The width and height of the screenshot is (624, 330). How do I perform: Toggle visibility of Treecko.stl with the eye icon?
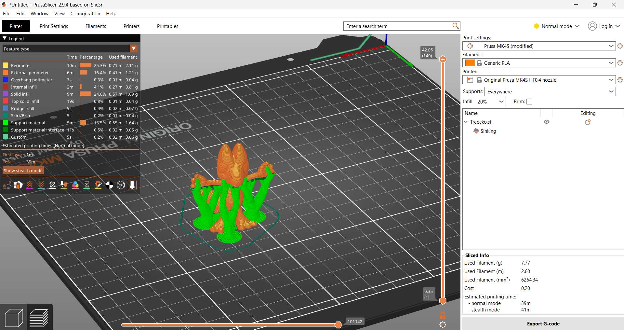tap(546, 122)
